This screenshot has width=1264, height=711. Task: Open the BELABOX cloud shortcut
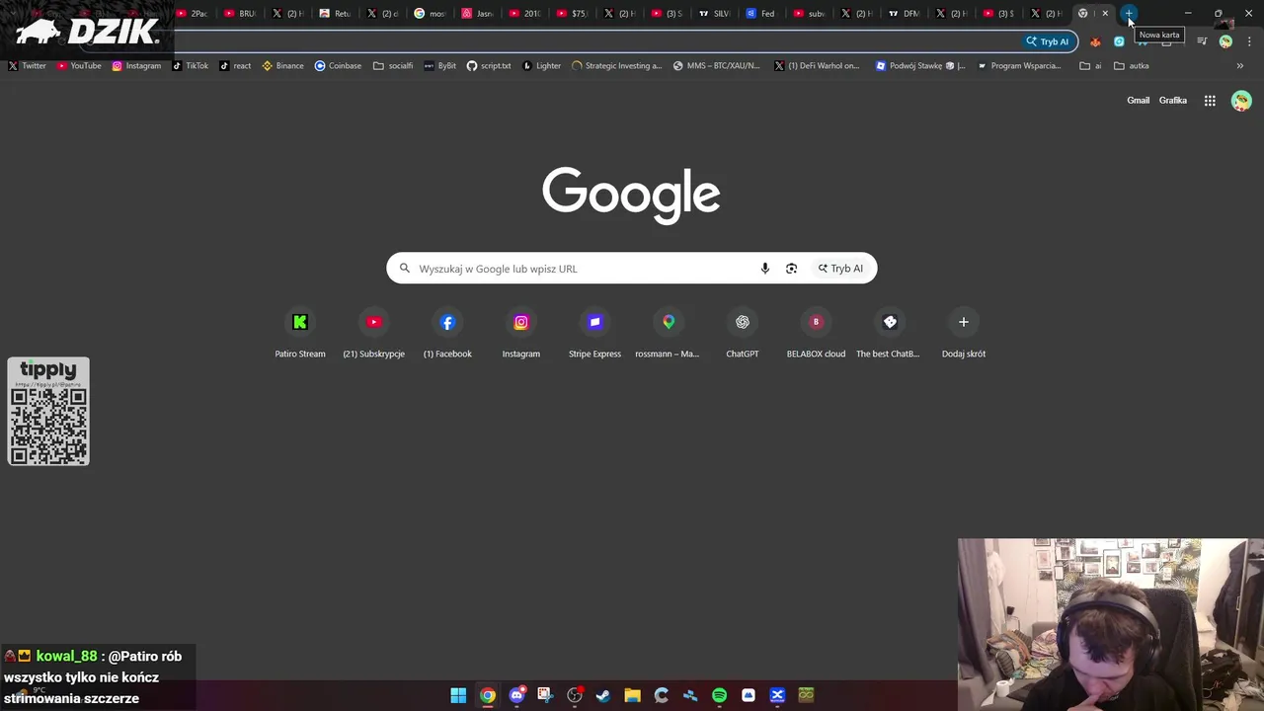pos(816,334)
